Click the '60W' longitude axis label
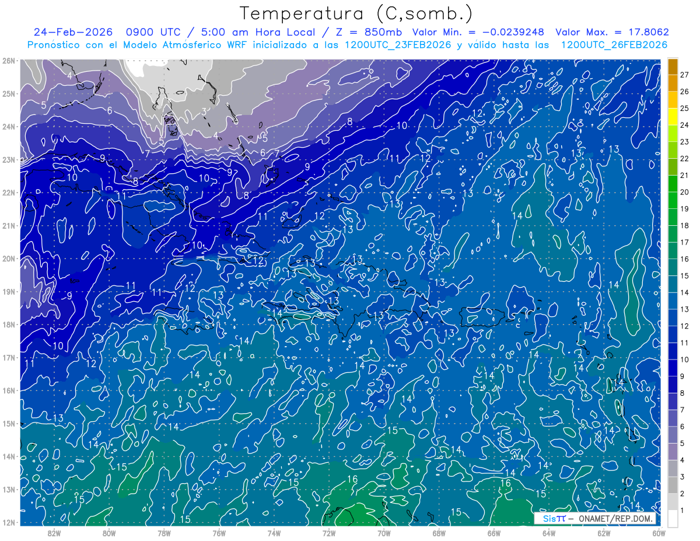This screenshot has width=700, height=541. (x=659, y=533)
